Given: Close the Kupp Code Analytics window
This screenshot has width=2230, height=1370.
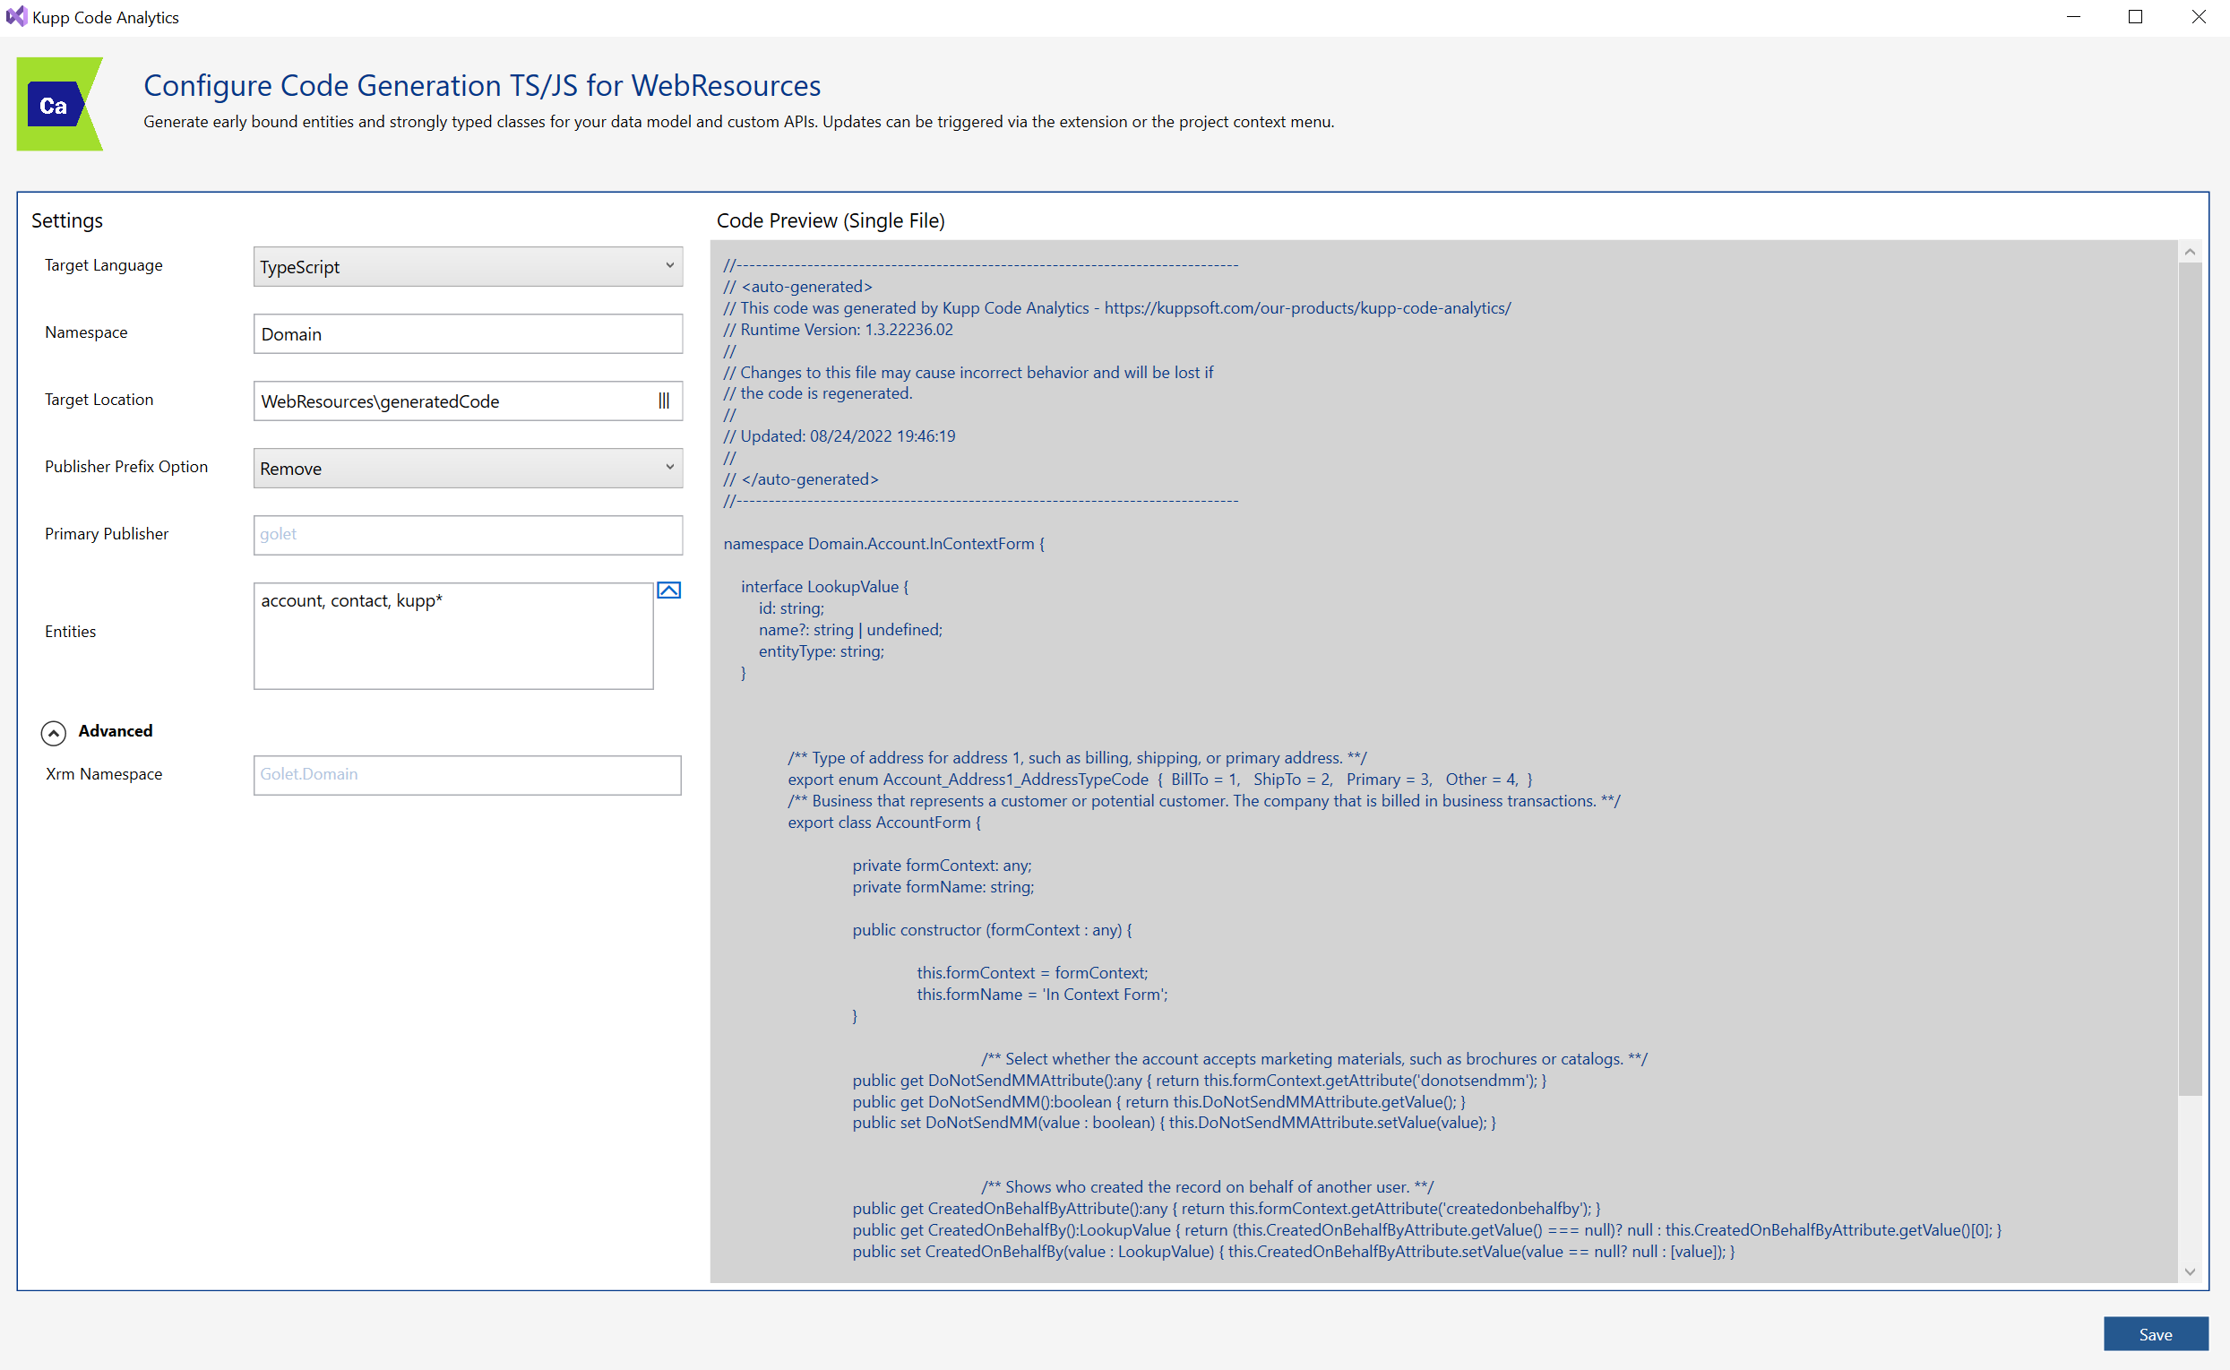Looking at the screenshot, I should [2199, 17].
